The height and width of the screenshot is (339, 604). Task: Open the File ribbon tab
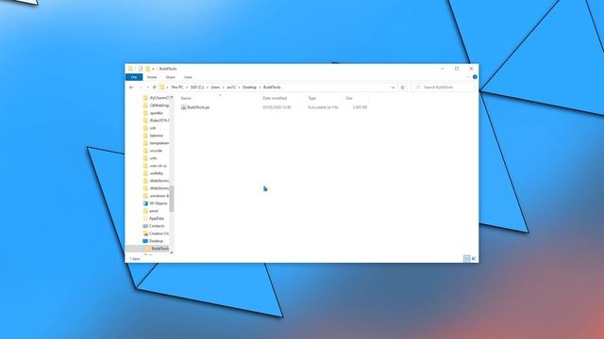[x=134, y=77]
